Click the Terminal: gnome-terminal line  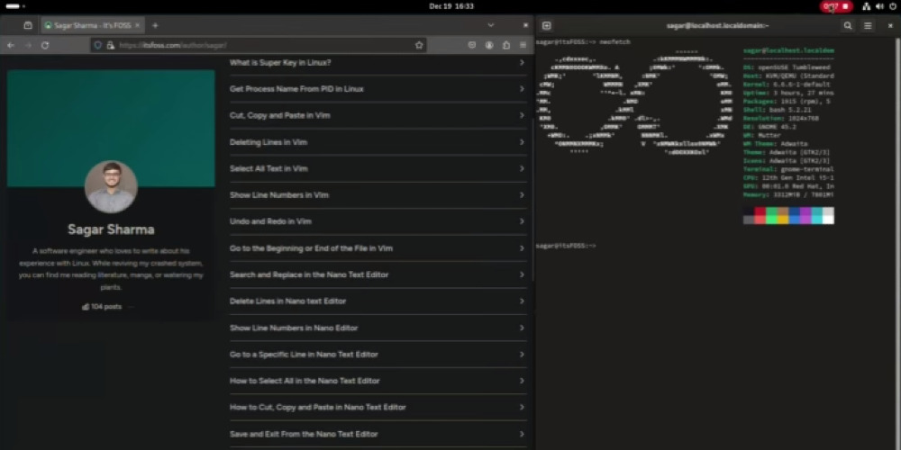788,169
